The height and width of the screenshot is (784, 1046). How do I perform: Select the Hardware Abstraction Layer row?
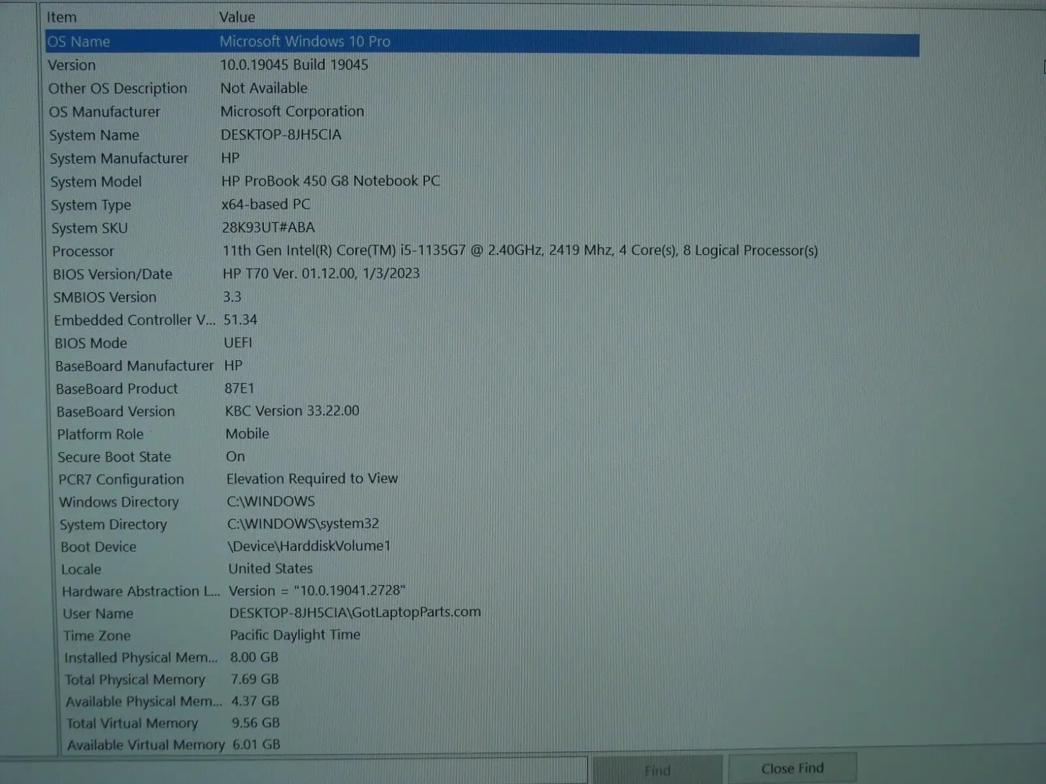pos(141,591)
